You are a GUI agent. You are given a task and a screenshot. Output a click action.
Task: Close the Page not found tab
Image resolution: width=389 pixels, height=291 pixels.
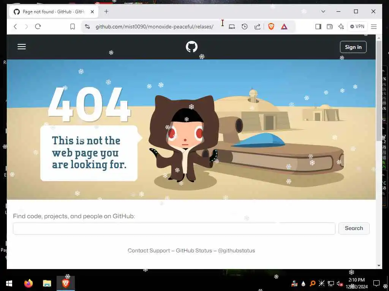[x=92, y=12]
